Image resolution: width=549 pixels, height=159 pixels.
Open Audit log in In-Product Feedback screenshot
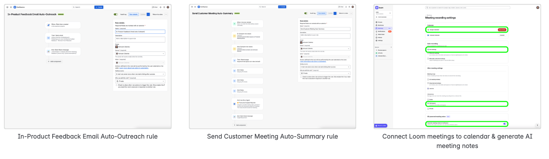point(123,14)
